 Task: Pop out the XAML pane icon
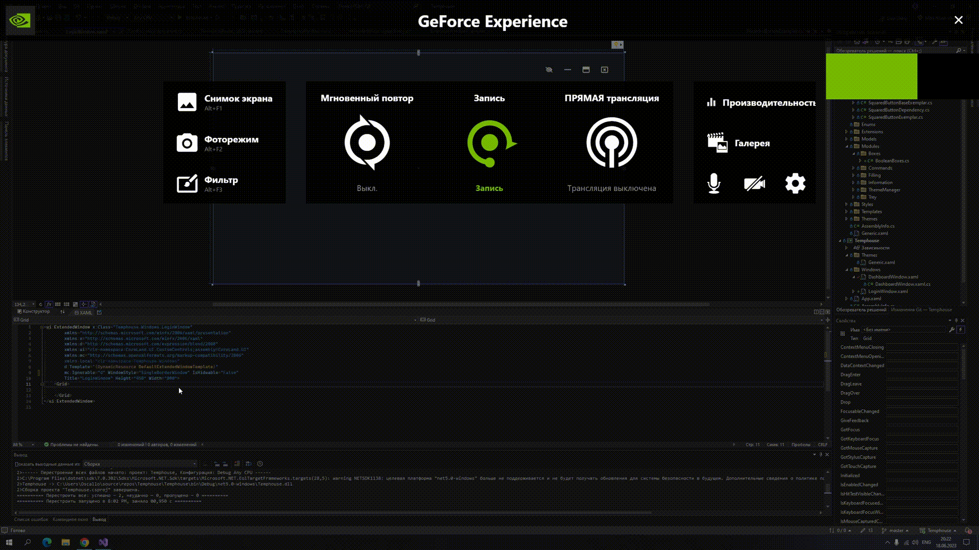pos(99,313)
